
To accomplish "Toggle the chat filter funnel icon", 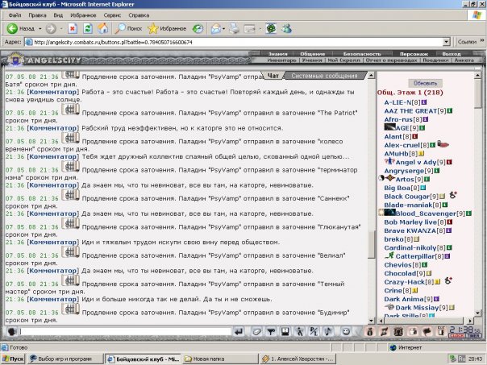I will tap(271, 331).
